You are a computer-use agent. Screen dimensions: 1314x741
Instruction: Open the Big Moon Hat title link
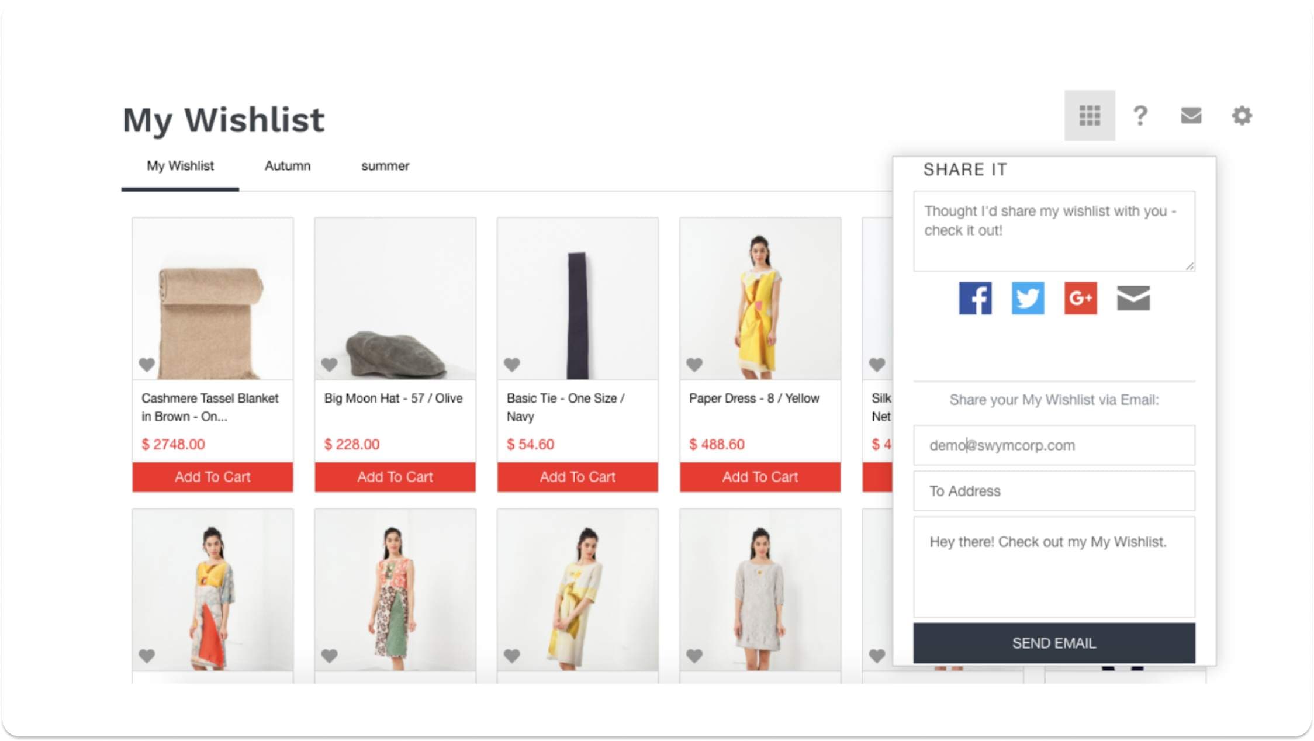pos(393,398)
